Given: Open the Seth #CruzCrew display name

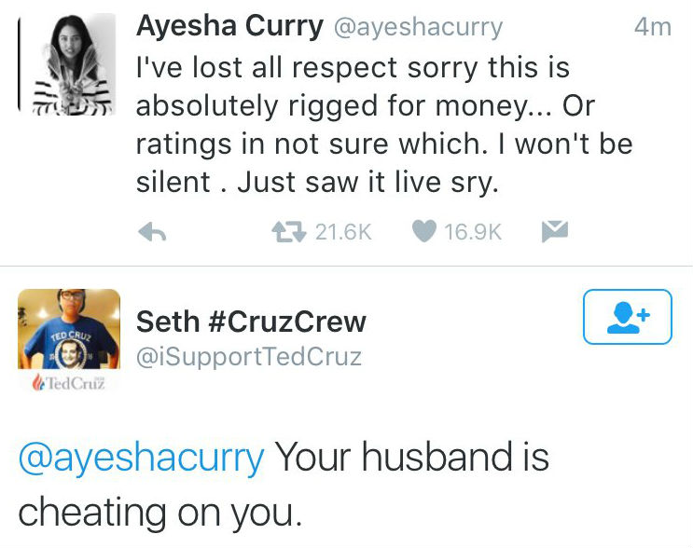Looking at the screenshot, I should (251, 322).
